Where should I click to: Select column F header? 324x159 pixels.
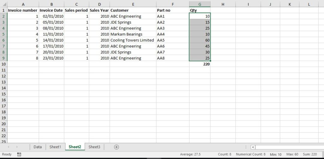point(173,4)
